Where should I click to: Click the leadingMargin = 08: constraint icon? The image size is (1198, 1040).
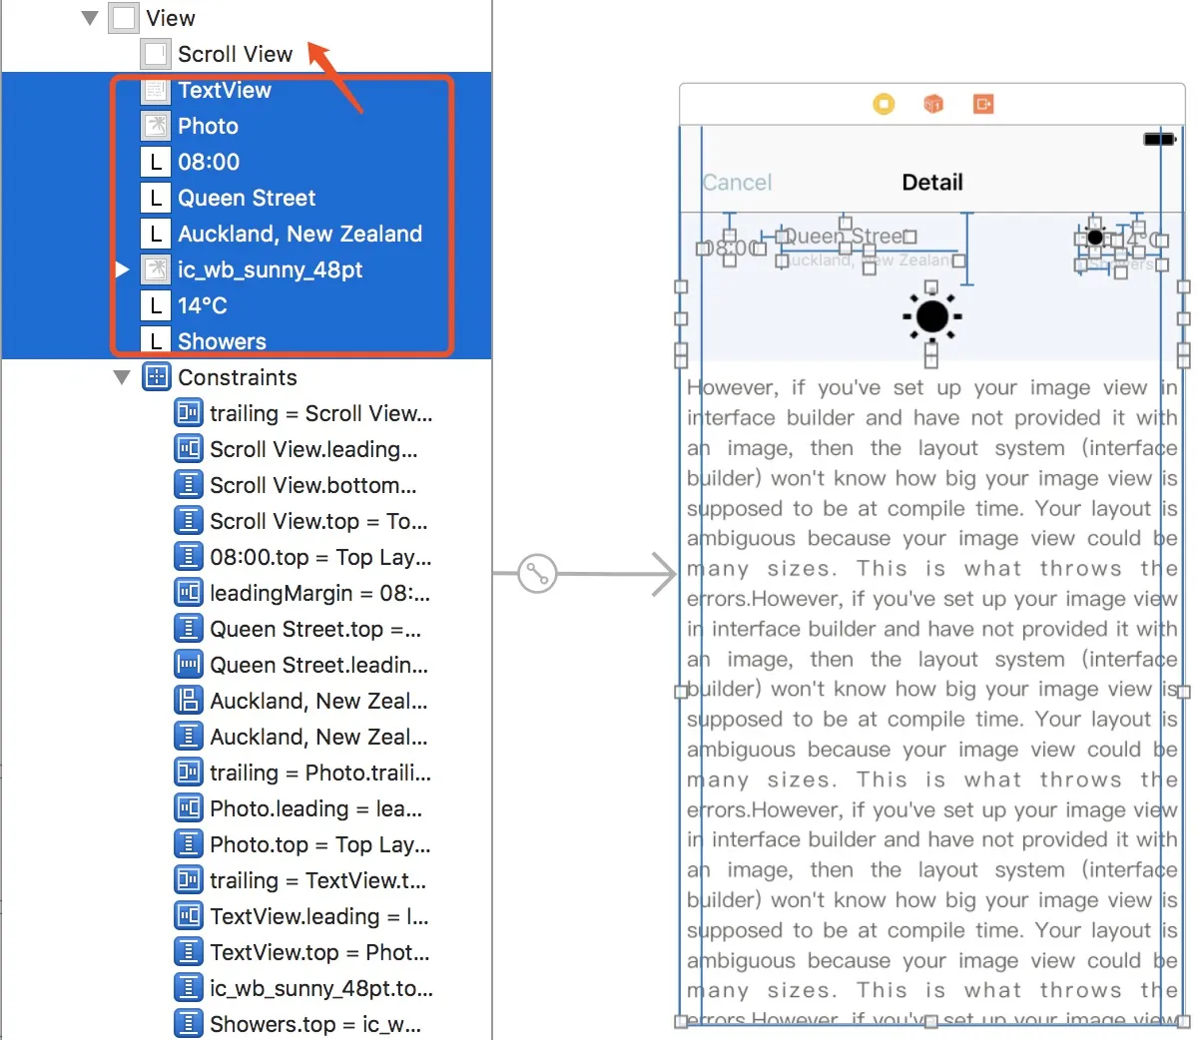189,593
